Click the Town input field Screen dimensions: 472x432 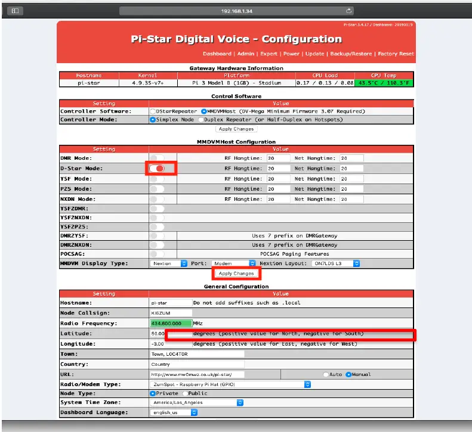(x=197, y=354)
